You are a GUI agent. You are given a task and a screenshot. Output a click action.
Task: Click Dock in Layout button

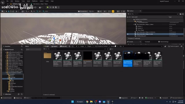tap(173, 46)
